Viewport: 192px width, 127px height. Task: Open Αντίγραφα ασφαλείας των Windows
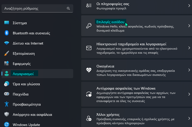(136, 94)
